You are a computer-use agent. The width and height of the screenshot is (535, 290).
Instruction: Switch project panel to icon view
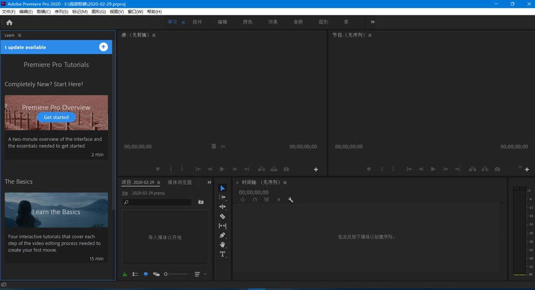click(146, 274)
